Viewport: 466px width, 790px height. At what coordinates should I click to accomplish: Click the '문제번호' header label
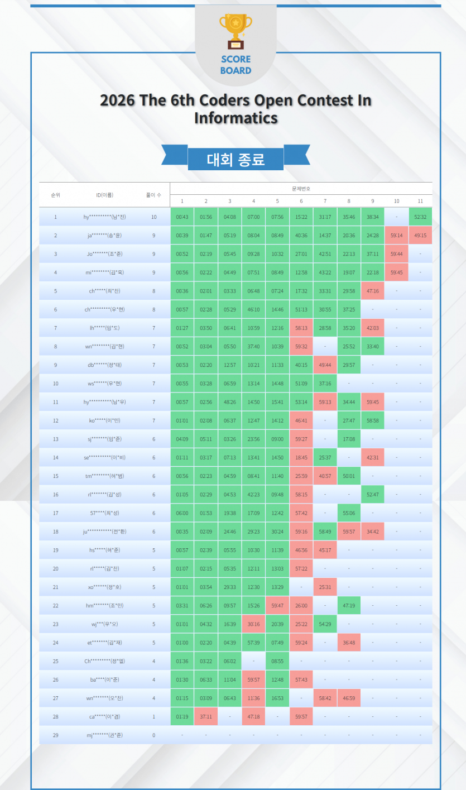(x=301, y=189)
